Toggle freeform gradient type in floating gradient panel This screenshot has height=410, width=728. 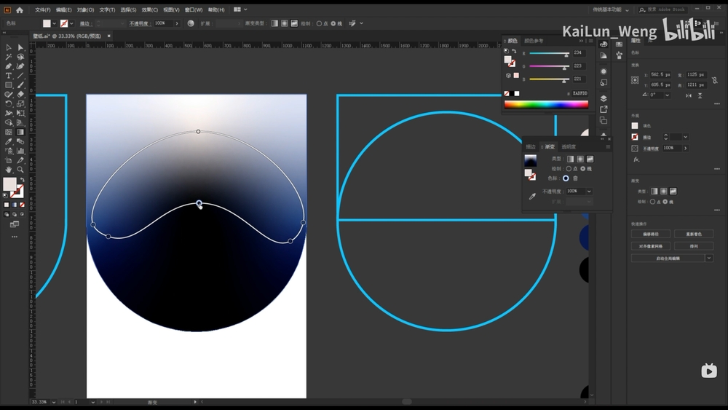click(x=590, y=159)
